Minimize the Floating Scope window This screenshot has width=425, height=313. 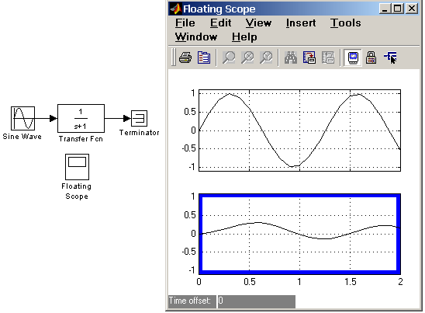coord(385,9)
